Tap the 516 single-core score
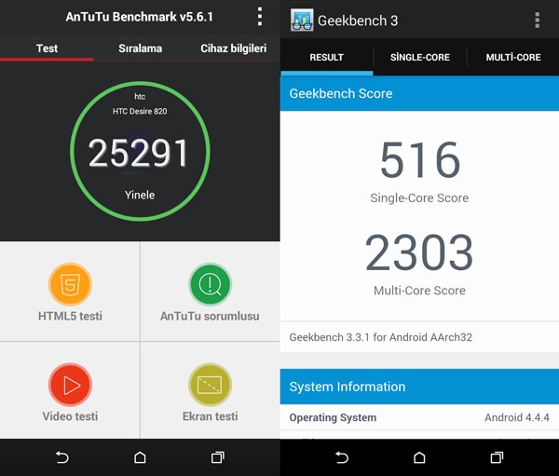Image resolution: width=559 pixels, height=476 pixels. pyautogui.click(x=420, y=159)
